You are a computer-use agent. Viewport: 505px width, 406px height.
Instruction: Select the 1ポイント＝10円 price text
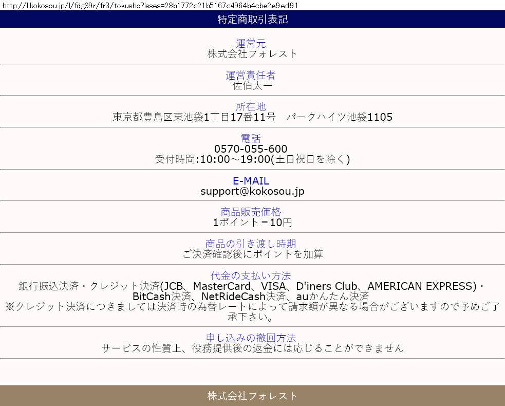pyautogui.click(x=252, y=223)
